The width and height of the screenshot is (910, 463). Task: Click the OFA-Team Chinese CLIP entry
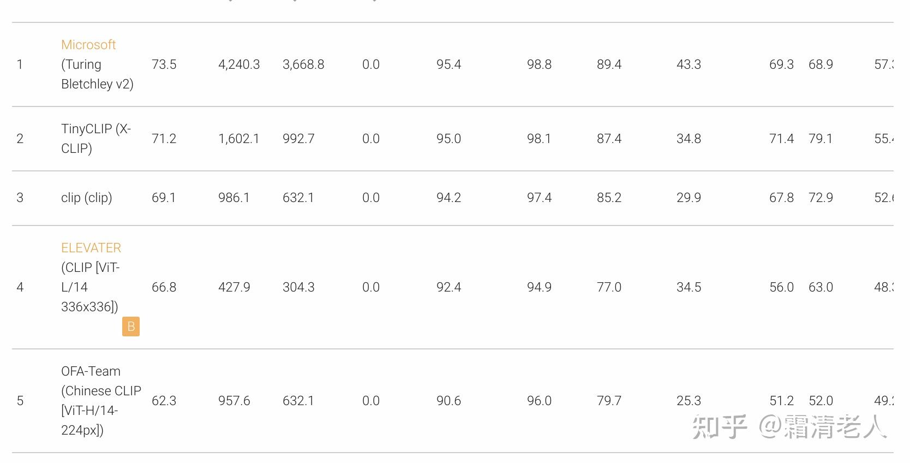point(101,401)
